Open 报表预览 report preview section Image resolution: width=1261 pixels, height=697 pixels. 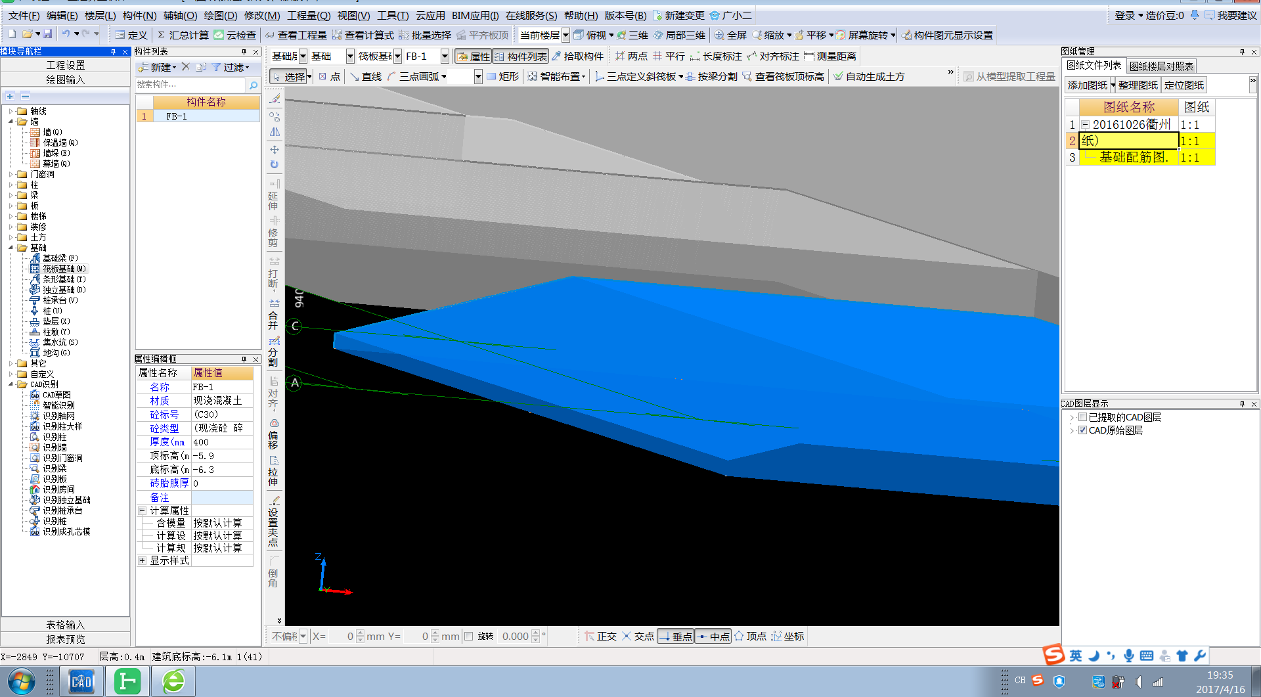(x=65, y=639)
